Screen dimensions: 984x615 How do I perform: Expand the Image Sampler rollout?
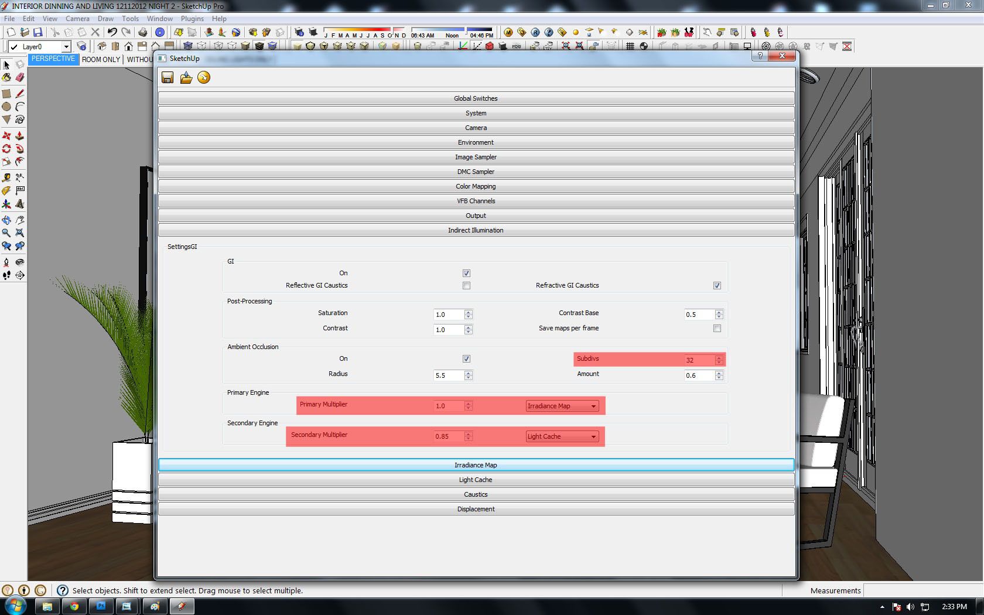pyautogui.click(x=476, y=157)
